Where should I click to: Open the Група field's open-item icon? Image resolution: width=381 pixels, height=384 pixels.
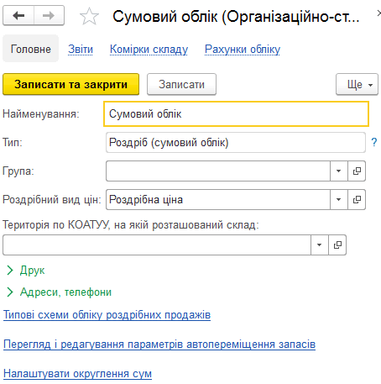(x=357, y=171)
